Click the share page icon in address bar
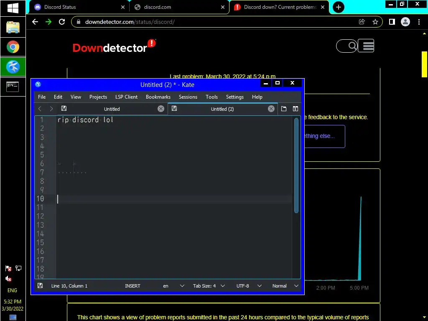This screenshot has width=428, height=321. [x=362, y=22]
